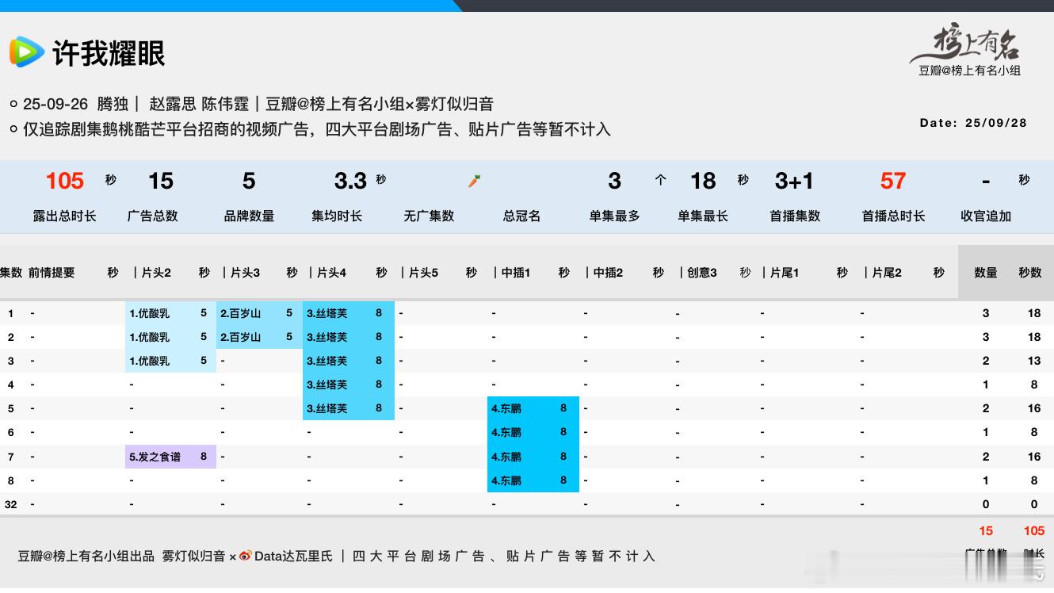1054x593 pixels.
Task: Click the 1.优酸乳 cell in episode 3 row
Action: pyautogui.click(x=170, y=361)
